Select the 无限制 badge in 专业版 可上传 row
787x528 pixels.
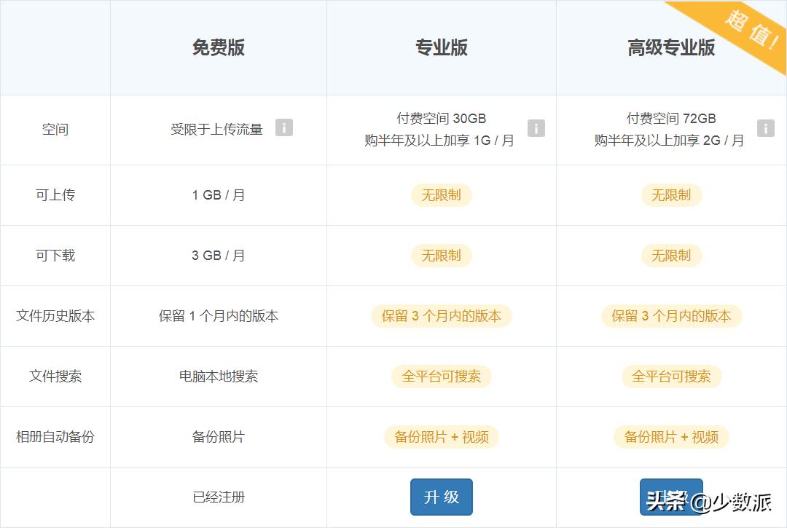(442, 195)
